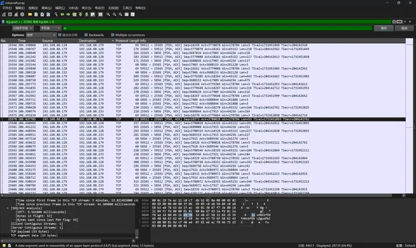Click the zoom in magnifier icon
Screen dimensions: 416x248
point(109,14)
